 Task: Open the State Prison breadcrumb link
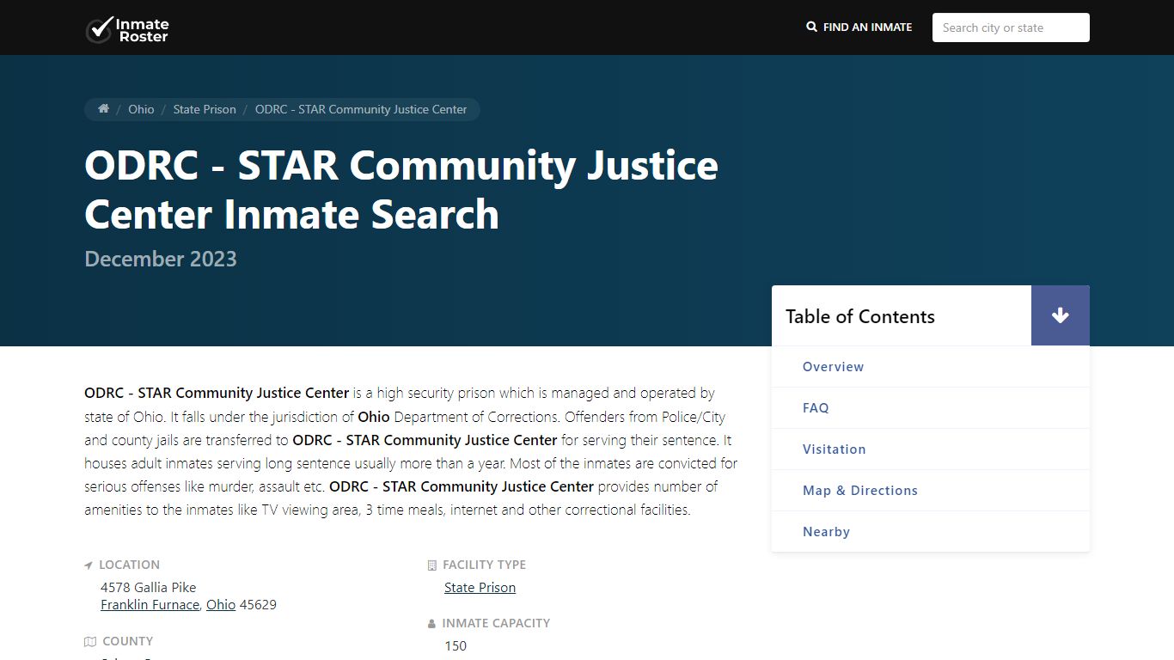[x=205, y=109]
